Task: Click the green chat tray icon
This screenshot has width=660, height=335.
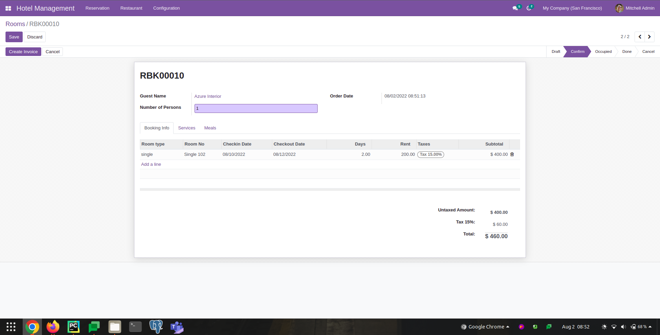Action: tap(549, 327)
